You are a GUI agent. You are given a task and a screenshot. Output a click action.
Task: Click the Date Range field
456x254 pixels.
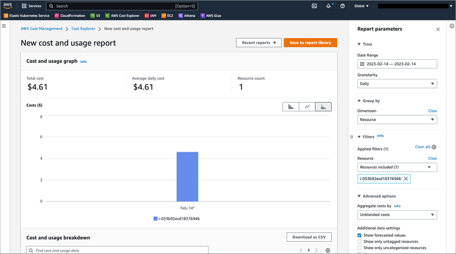pyautogui.click(x=397, y=64)
